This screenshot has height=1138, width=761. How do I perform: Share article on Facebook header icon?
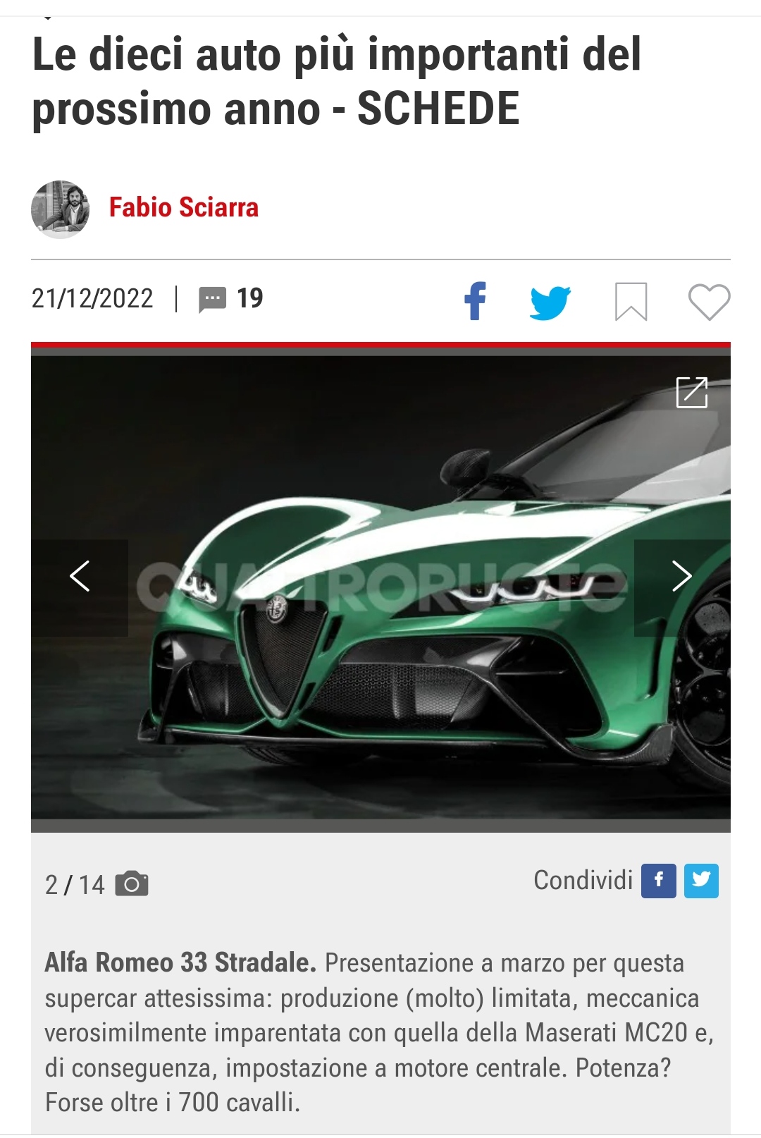476,301
